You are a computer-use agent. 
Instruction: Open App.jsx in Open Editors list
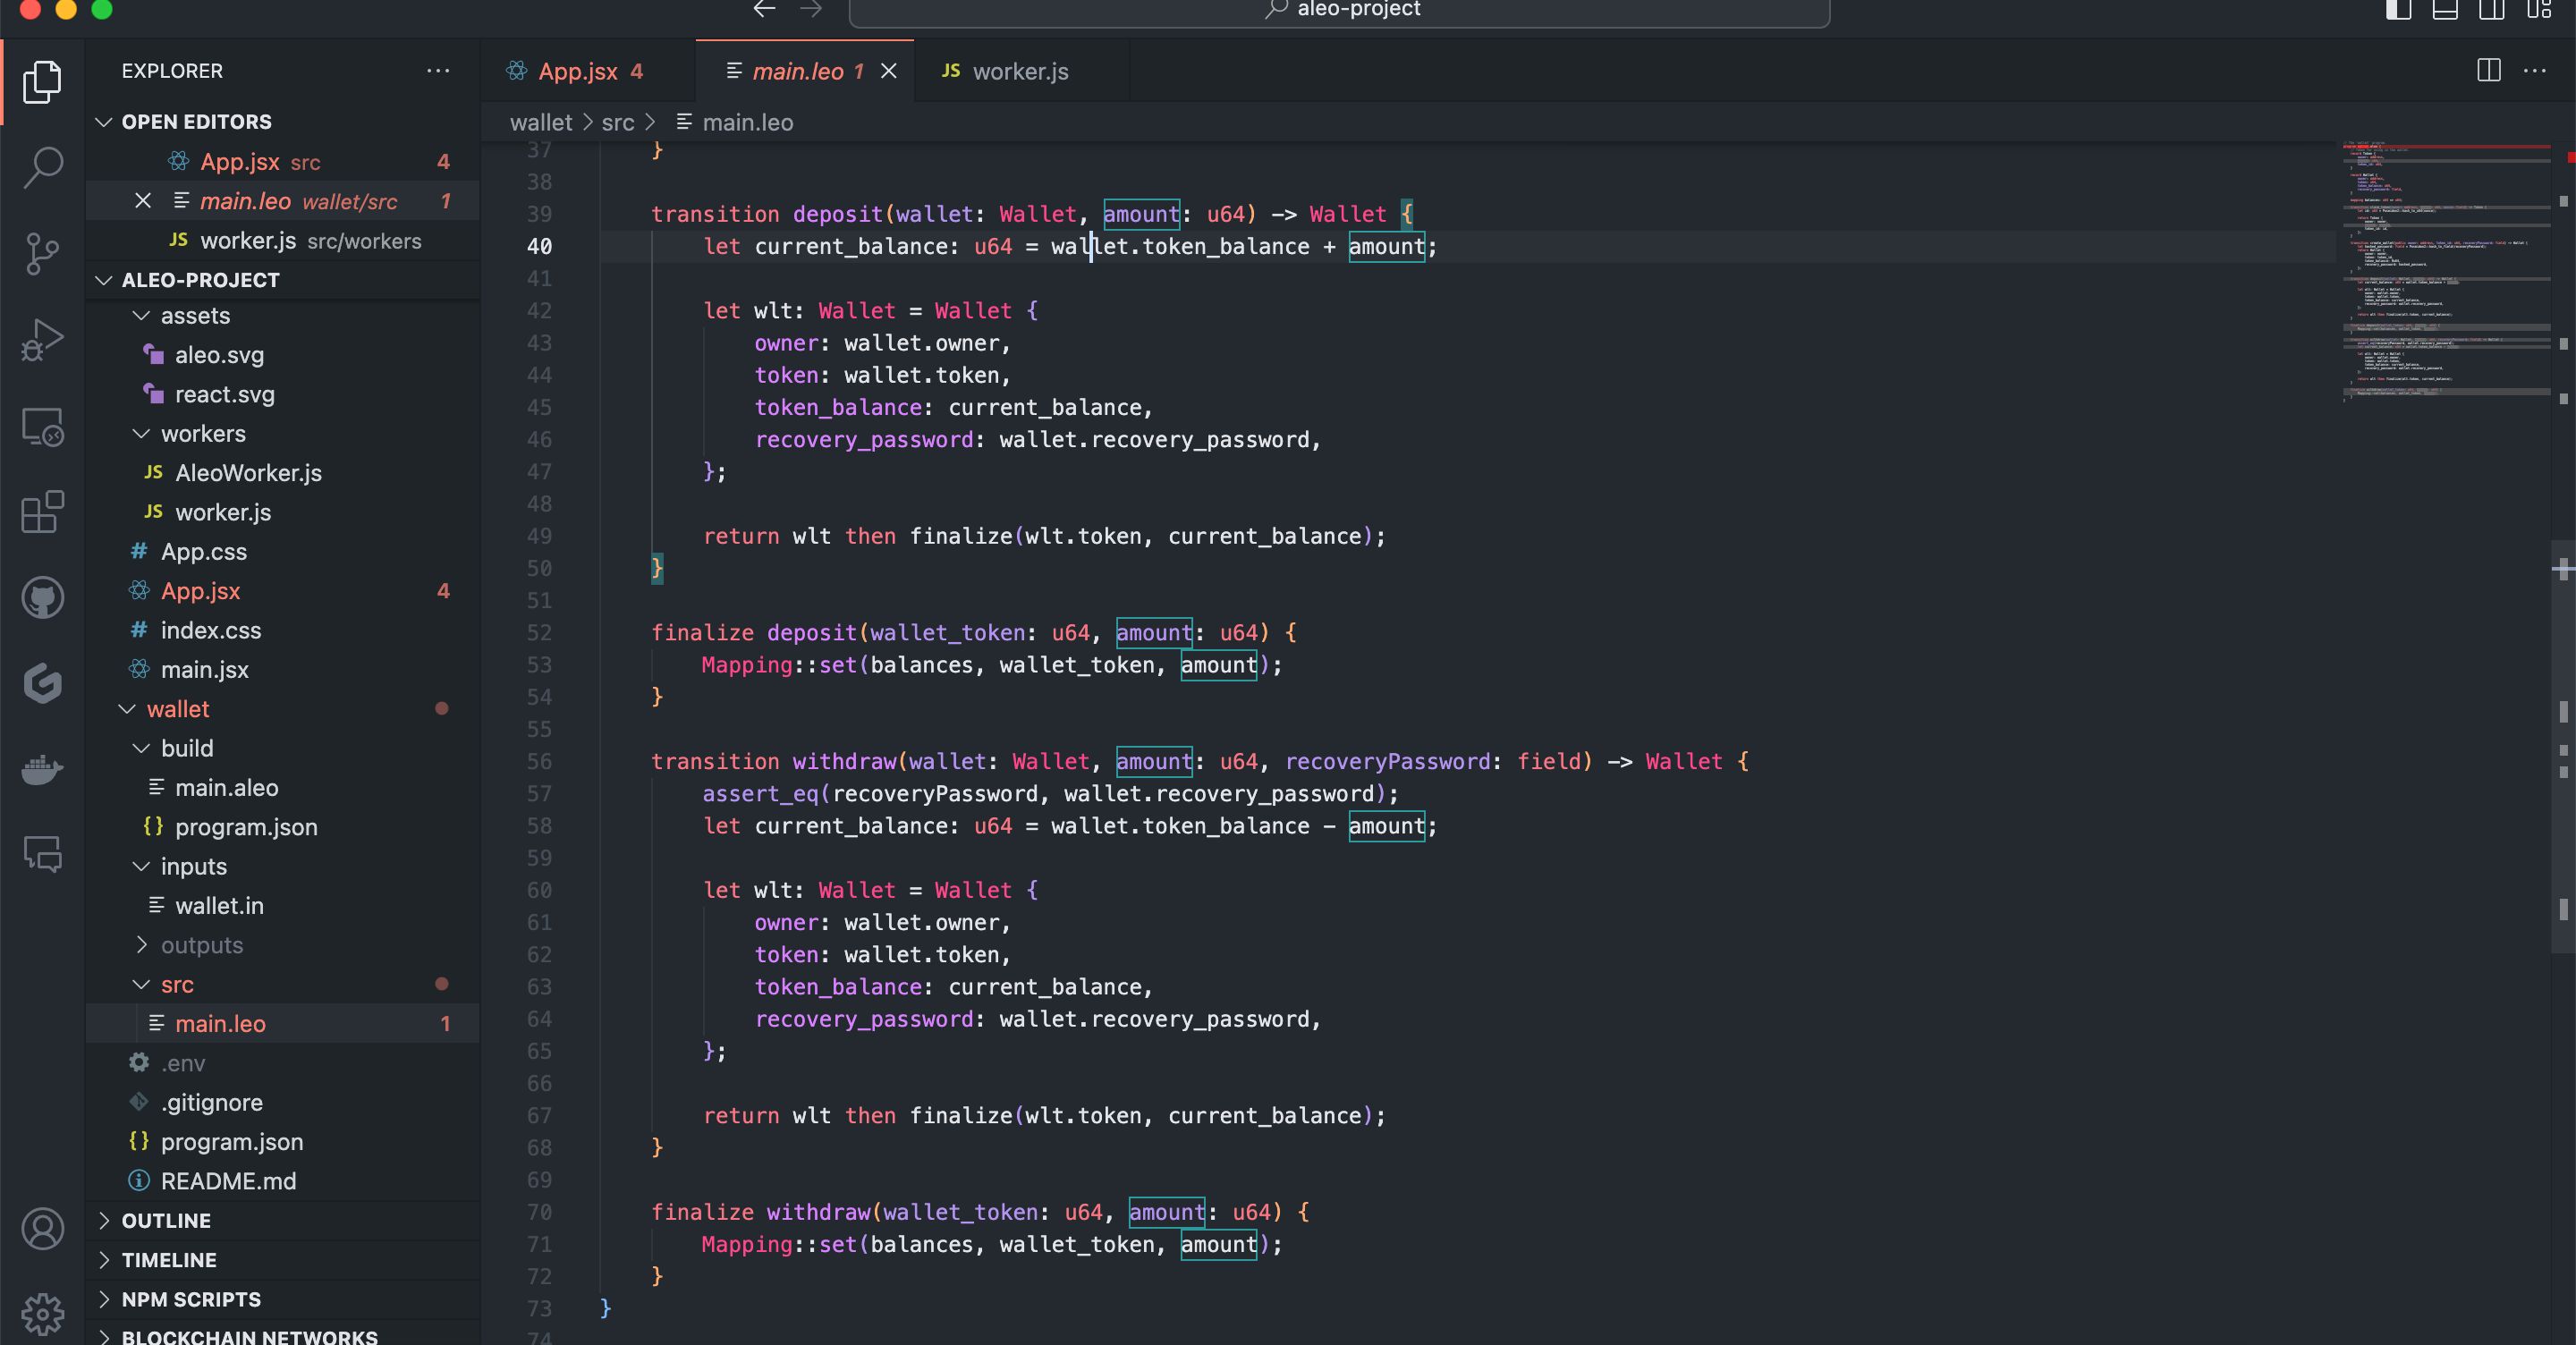click(283, 162)
